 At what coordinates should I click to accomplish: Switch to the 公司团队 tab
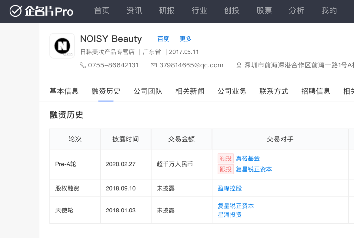[148, 91]
